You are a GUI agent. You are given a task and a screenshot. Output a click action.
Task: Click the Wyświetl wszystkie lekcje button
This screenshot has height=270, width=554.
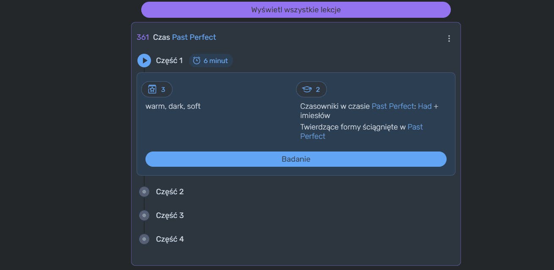pos(296,10)
